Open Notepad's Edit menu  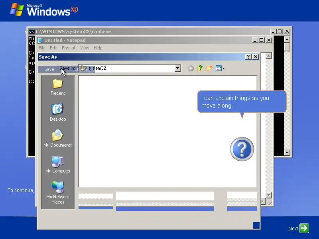[x=53, y=48]
